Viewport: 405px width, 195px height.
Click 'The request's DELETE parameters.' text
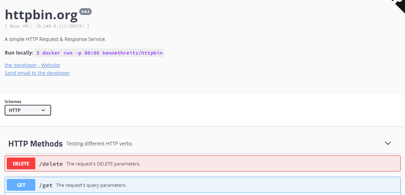click(103, 164)
